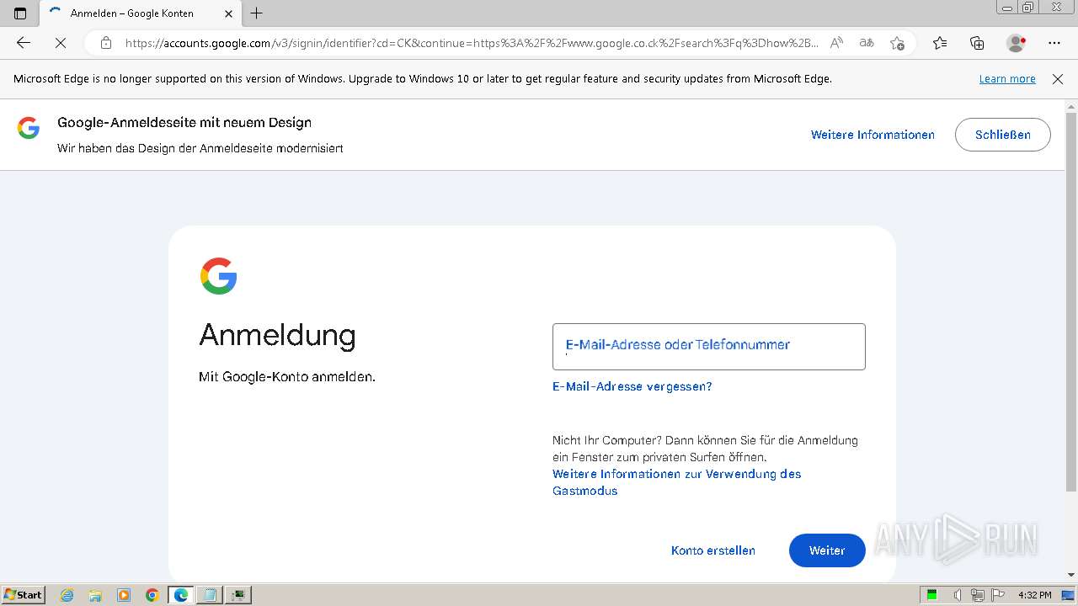Open the Edge profile avatar
The width and height of the screenshot is (1078, 606).
pos(1016,43)
